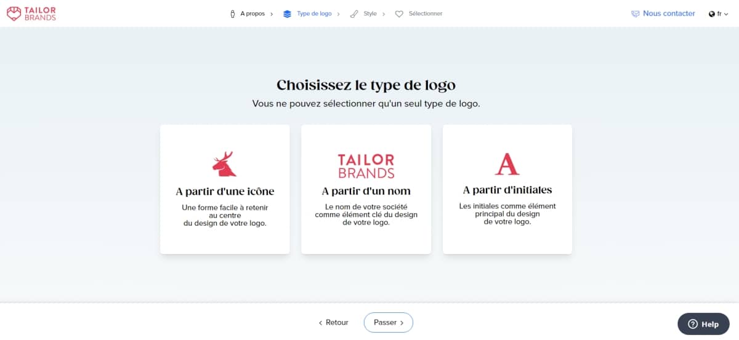Click the subtitle about selecting one logo type
Screen dimensions: 739x340
pyautogui.click(x=366, y=104)
